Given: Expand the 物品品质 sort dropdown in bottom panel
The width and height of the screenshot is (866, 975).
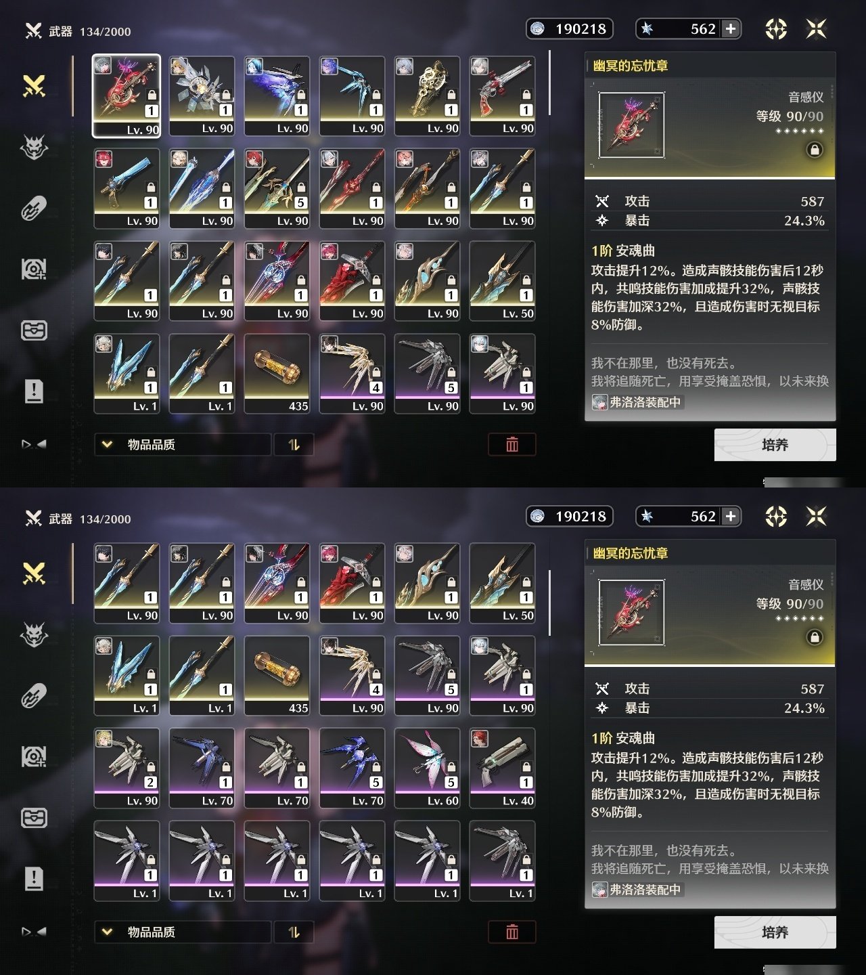Looking at the screenshot, I should (x=183, y=932).
